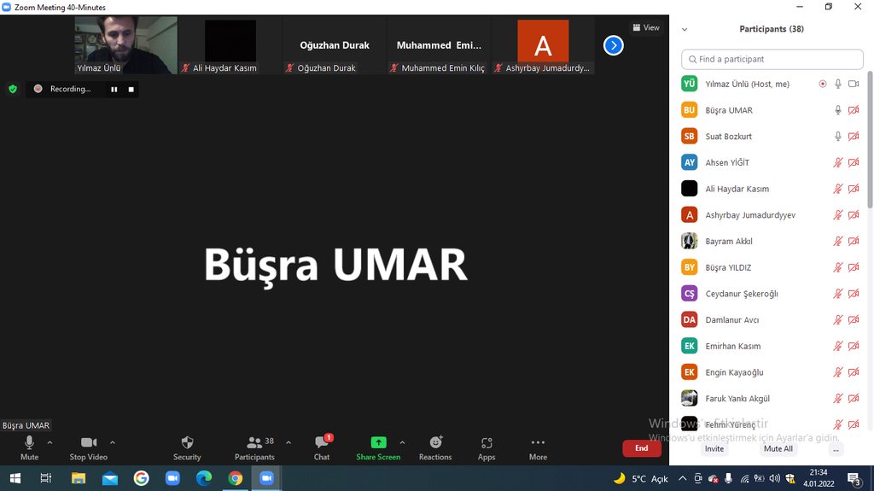Click the Invite button

point(714,448)
